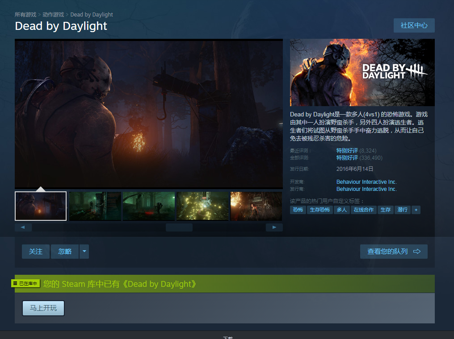Click the 社区中心 community hub button
Image resolution: width=454 pixels, height=339 pixels.
tap(414, 25)
